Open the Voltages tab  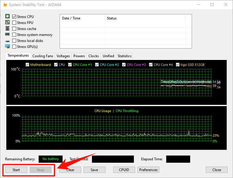point(63,56)
